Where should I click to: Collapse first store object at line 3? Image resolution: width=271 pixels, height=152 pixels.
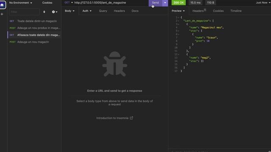(179, 24)
